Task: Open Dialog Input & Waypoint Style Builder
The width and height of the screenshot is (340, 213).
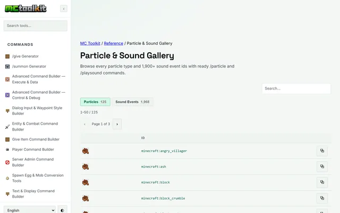Action: [x=37, y=111]
